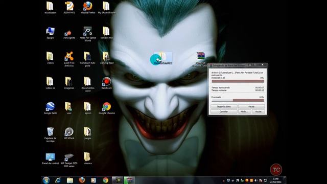Select the Bandicam desktop shortcut
The image size is (327, 184).
[106, 83]
